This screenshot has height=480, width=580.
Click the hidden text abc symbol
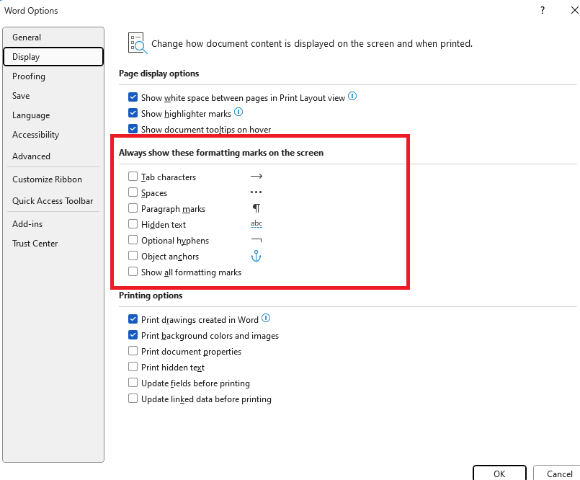(256, 223)
